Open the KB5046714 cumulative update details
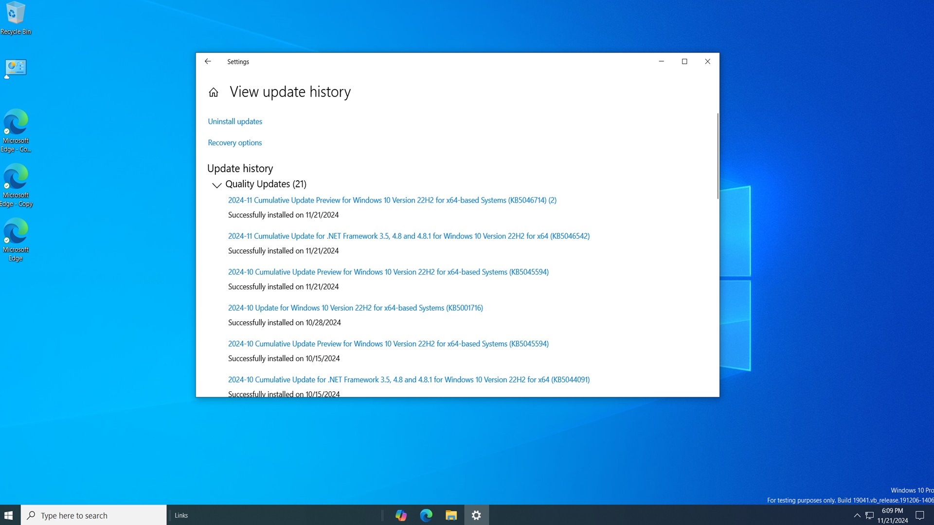The image size is (934, 525). (392, 200)
